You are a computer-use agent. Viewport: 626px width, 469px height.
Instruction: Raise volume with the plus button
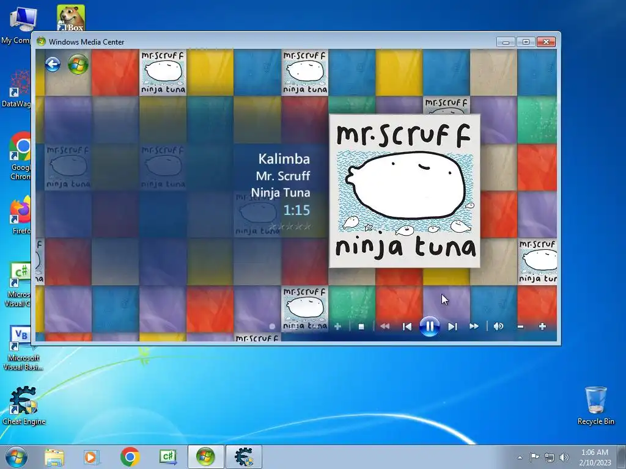click(x=542, y=327)
